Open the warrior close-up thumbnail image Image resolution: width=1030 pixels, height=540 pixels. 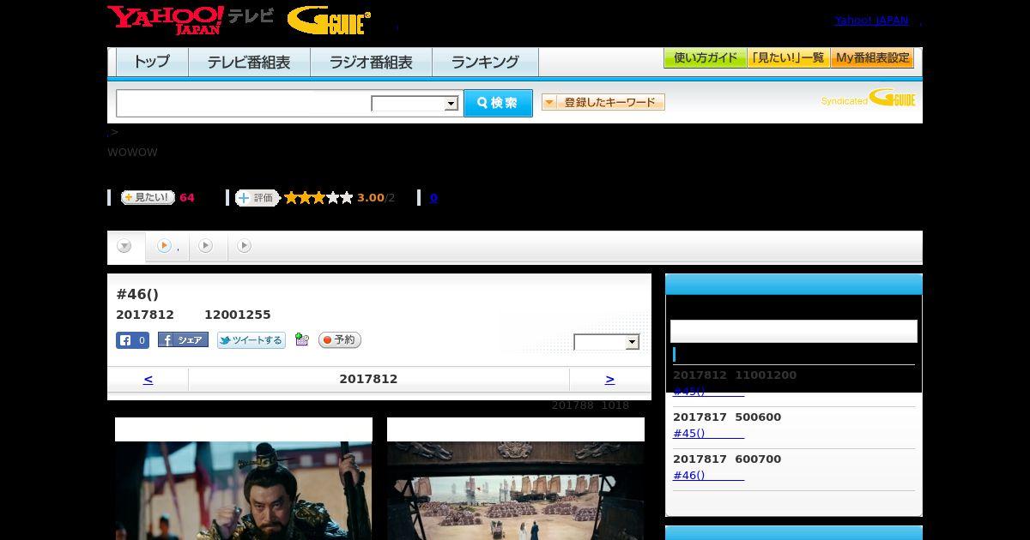244,490
